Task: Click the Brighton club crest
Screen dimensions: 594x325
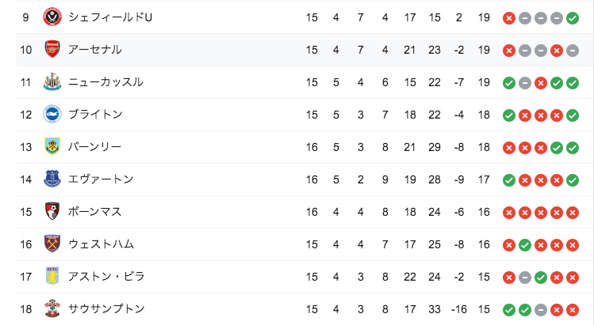Action: point(52,115)
